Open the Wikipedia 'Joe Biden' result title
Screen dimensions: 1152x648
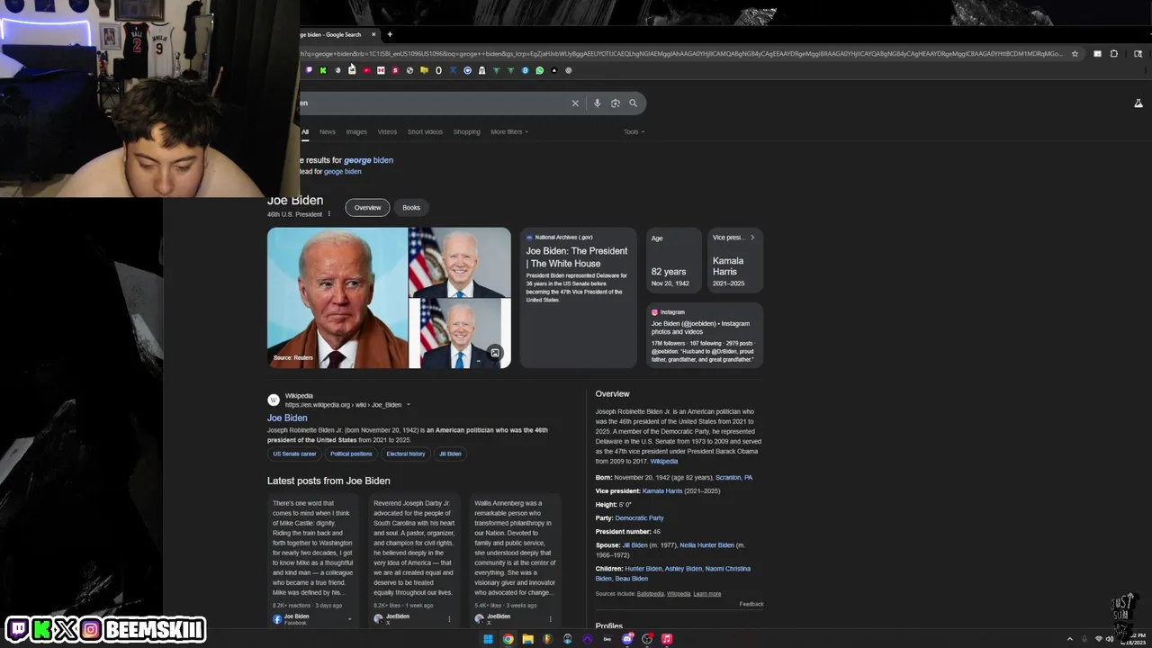pos(287,418)
